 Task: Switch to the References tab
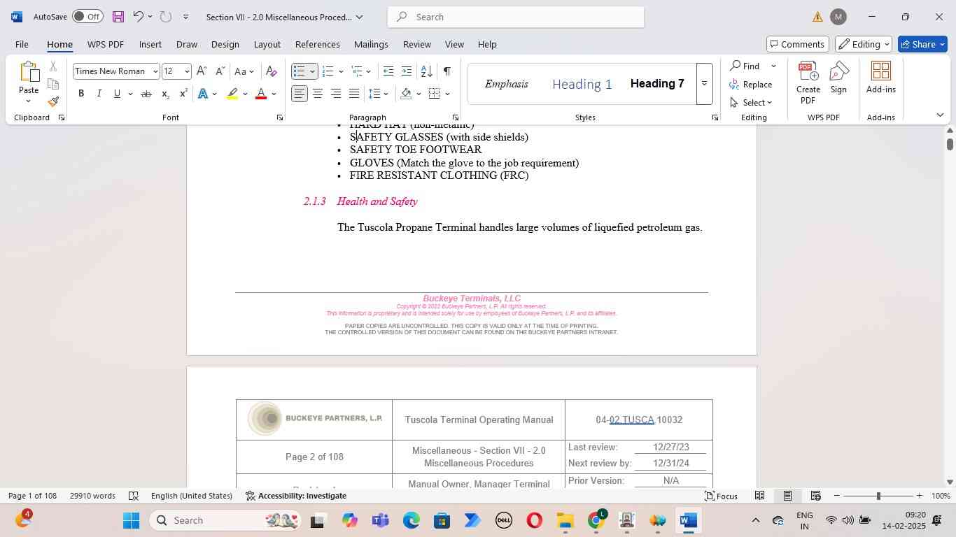[x=318, y=44]
